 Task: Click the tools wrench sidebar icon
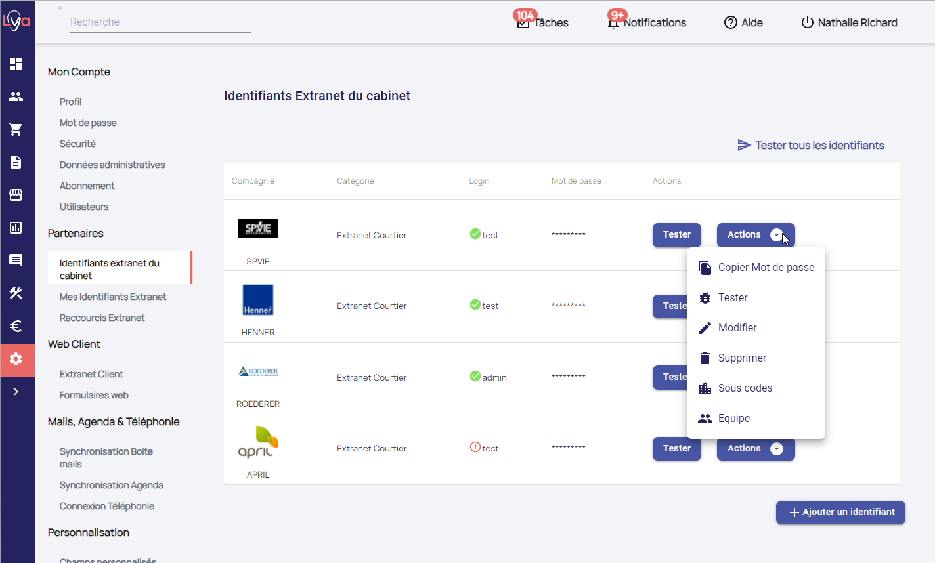click(x=16, y=293)
